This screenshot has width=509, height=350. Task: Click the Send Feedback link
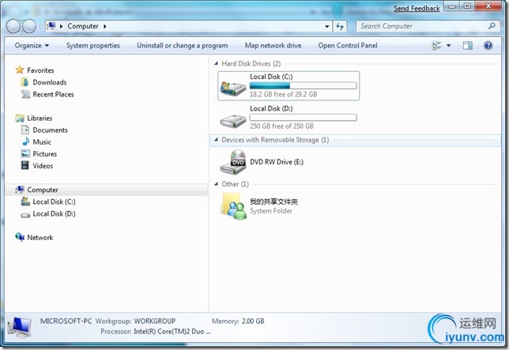(x=417, y=9)
